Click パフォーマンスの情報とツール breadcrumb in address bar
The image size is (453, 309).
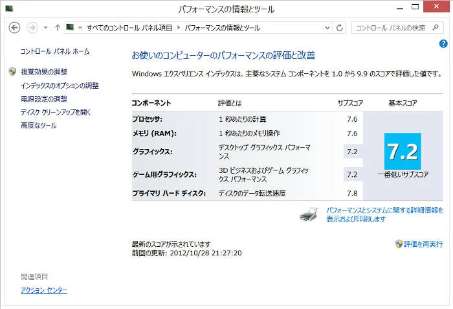pos(223,28)
